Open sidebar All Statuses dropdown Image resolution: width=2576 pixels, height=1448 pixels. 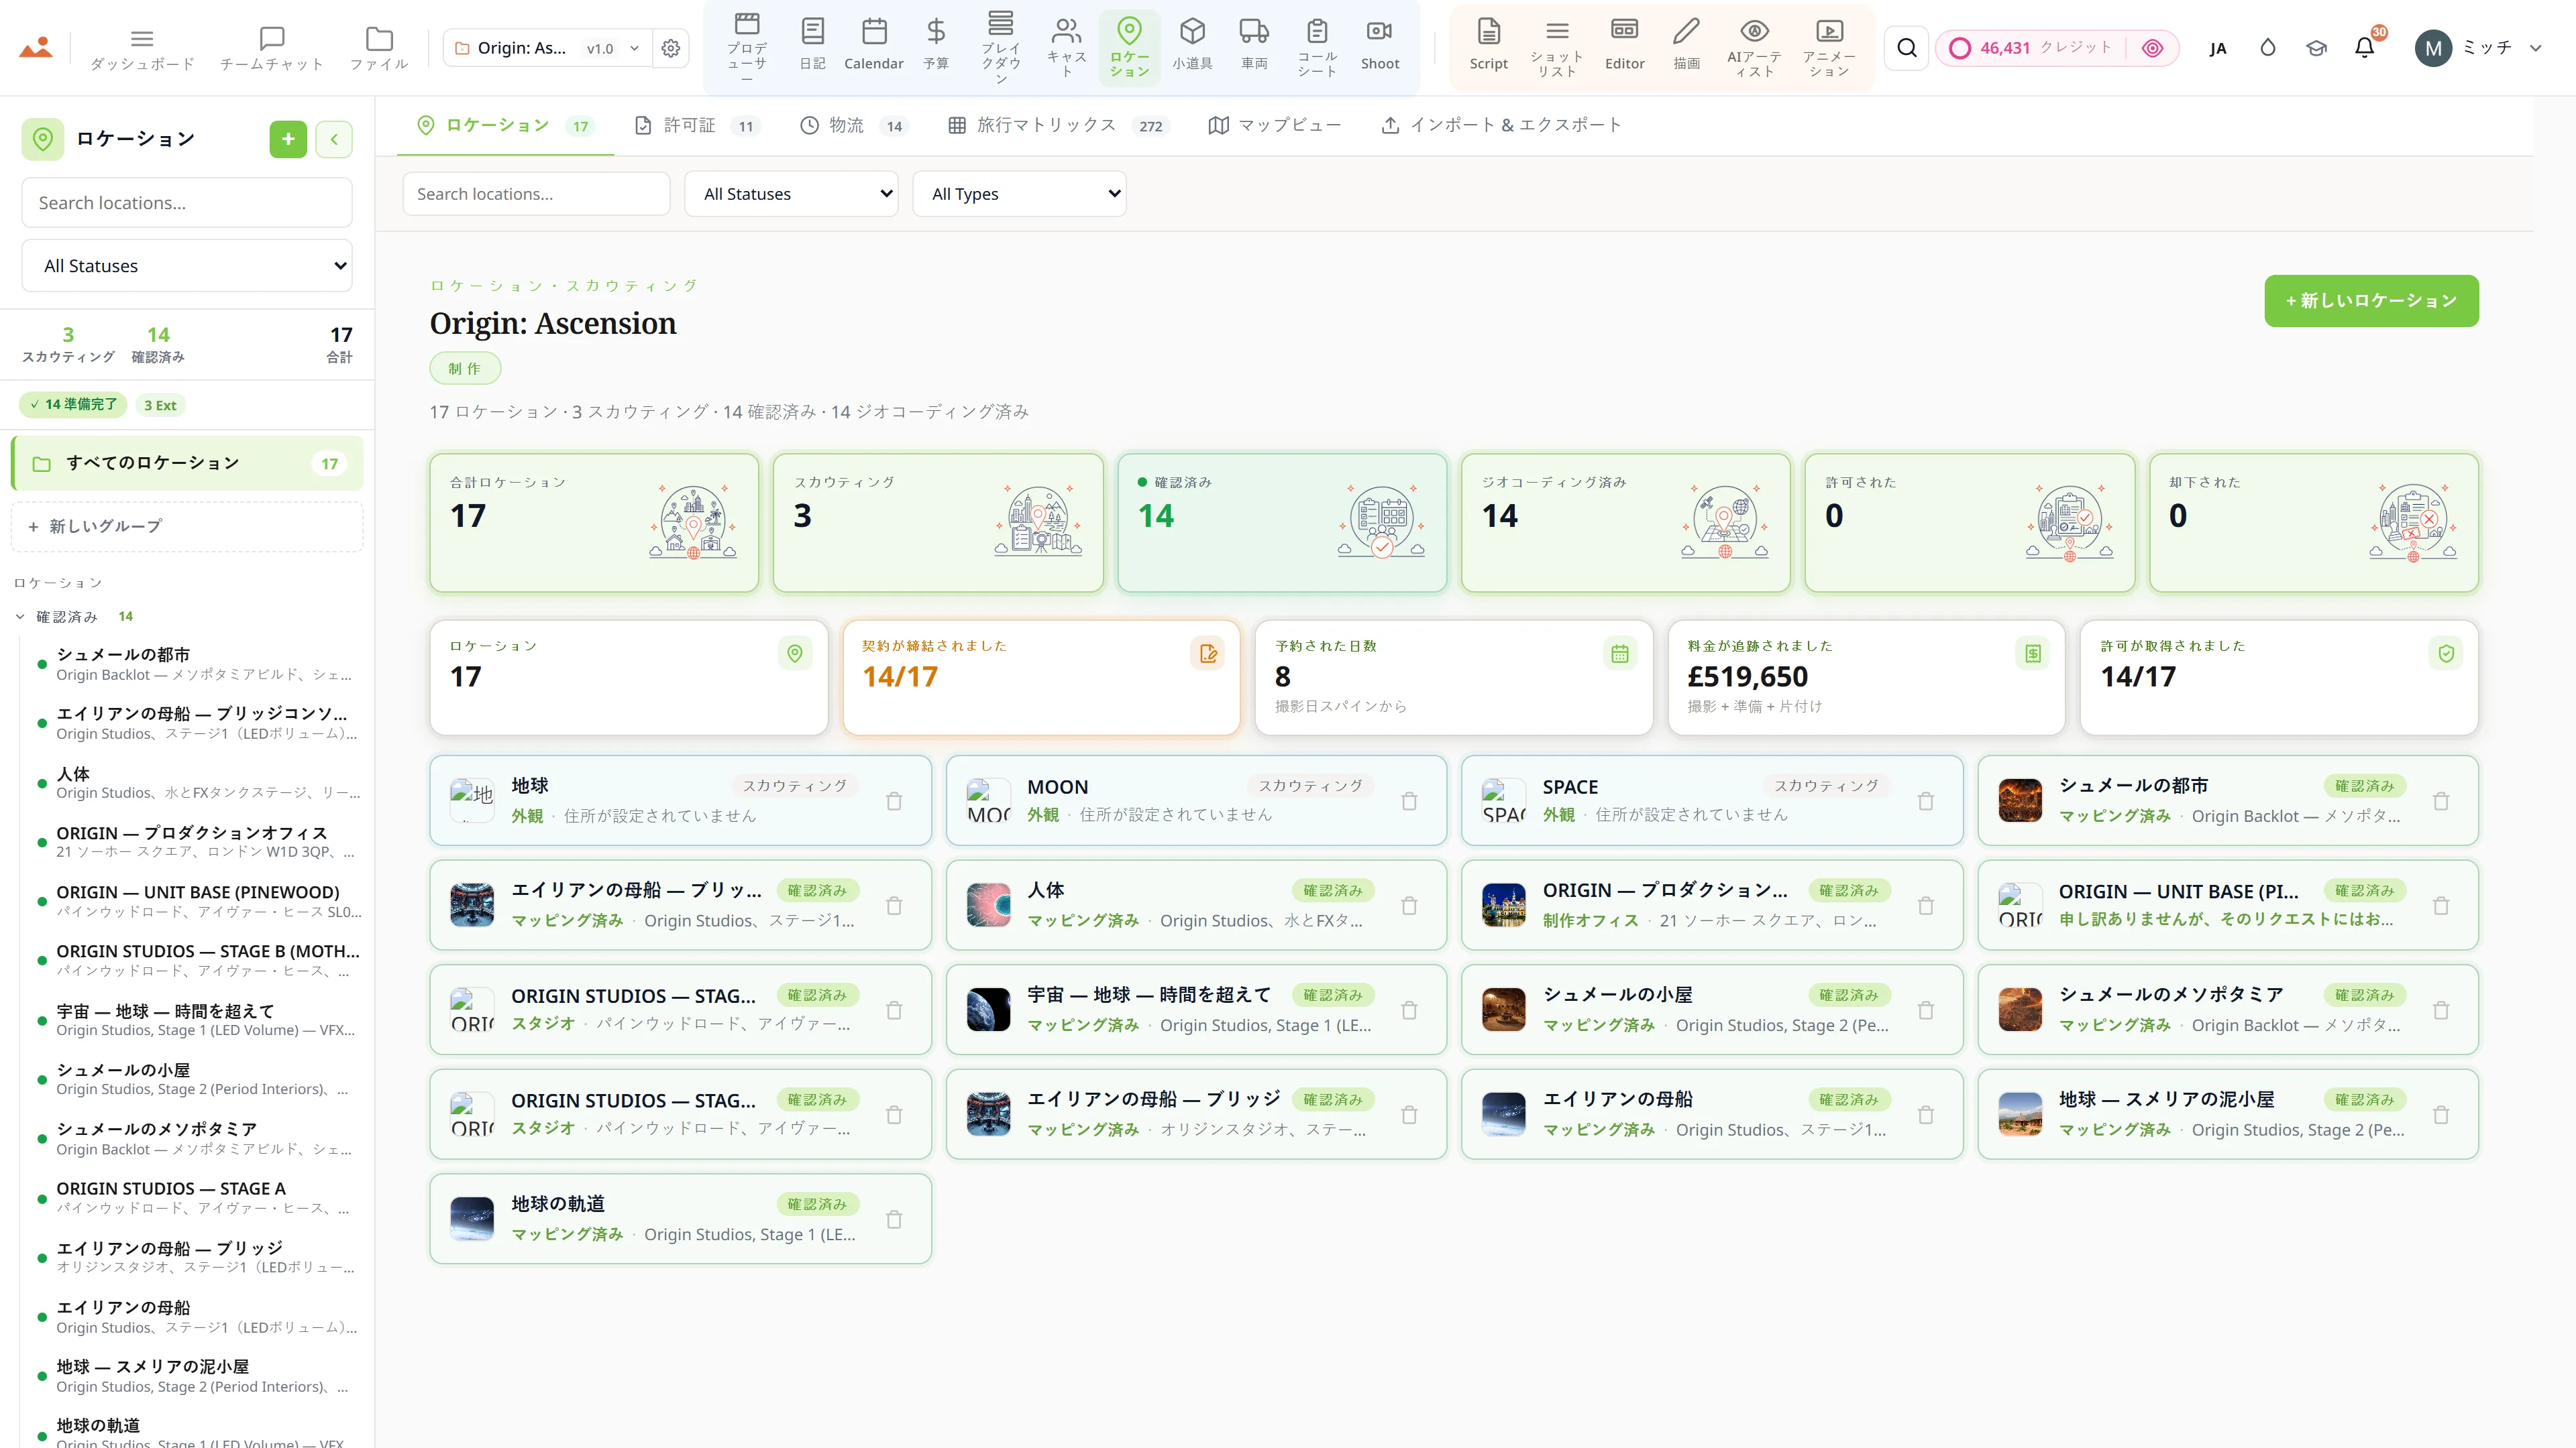pos(187,266)
